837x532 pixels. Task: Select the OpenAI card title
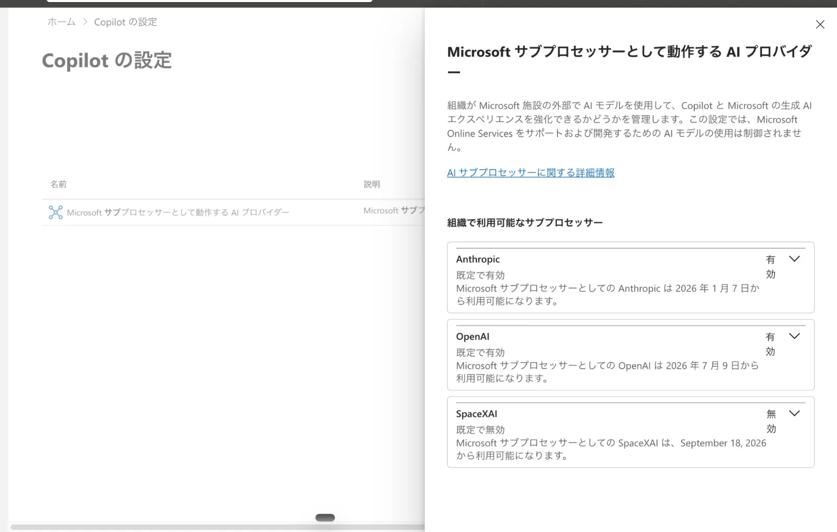pyautogui.click(x=472, y=337)
